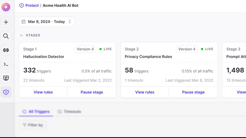Open Version 4 selector for Hallucination Detector
Image resolution: width=246 pixels, height=138 pixels.
click(85, 49)
